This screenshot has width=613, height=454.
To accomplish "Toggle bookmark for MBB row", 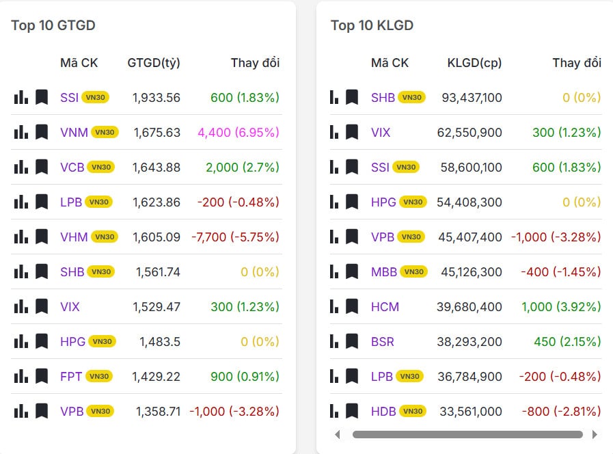I will click(x=352, y=272).
